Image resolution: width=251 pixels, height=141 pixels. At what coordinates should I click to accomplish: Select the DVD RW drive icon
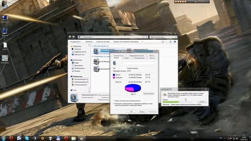(96, 61)
